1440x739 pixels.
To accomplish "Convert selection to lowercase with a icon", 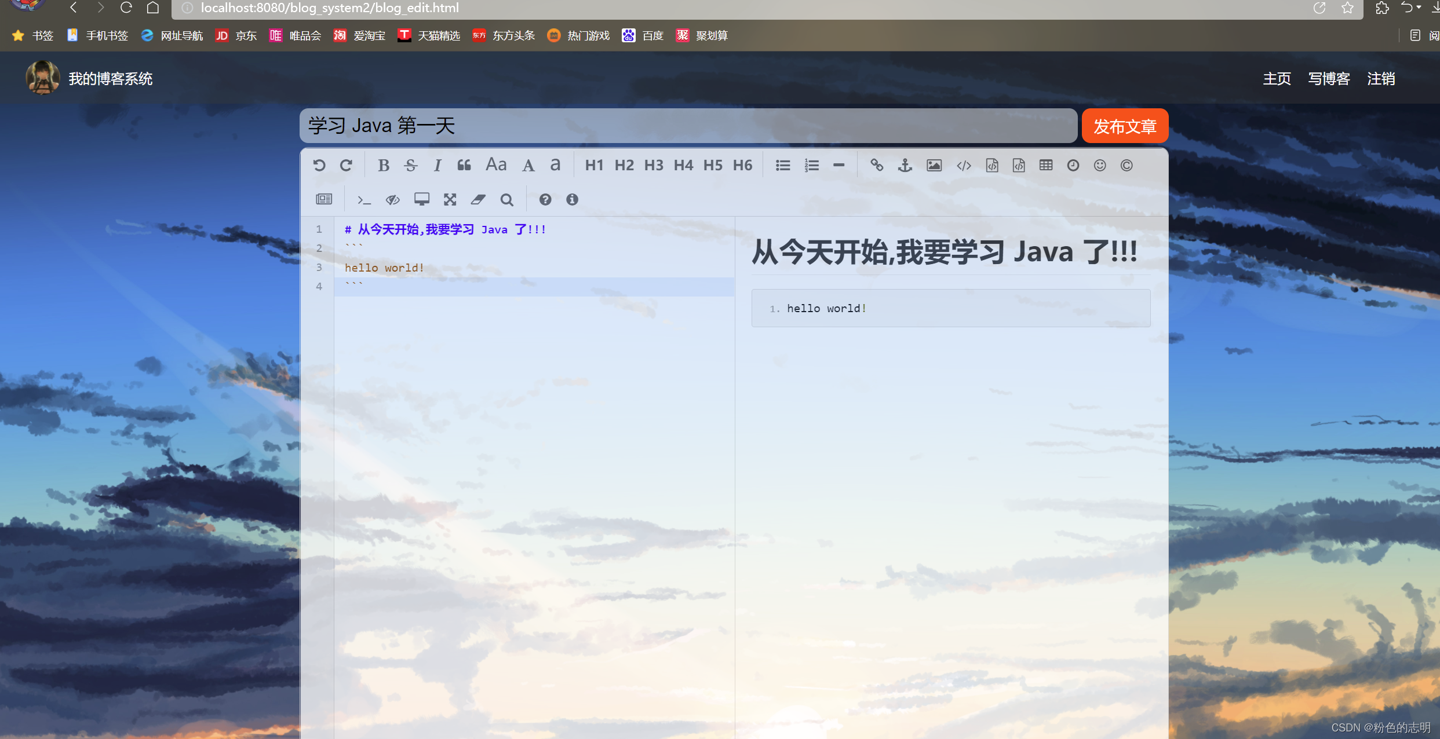I will pos(555,166).
